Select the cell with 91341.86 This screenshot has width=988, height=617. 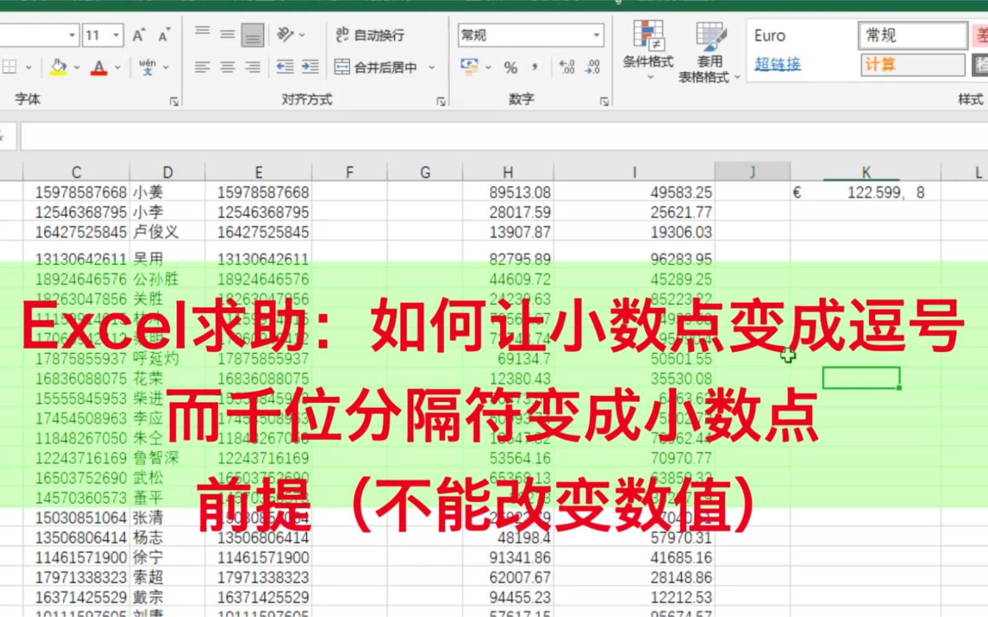pos(508,557)
